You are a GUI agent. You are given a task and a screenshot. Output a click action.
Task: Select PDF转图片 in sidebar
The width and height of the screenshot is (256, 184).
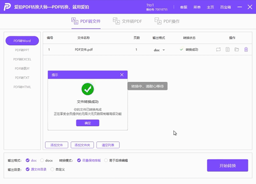(22, 69)
